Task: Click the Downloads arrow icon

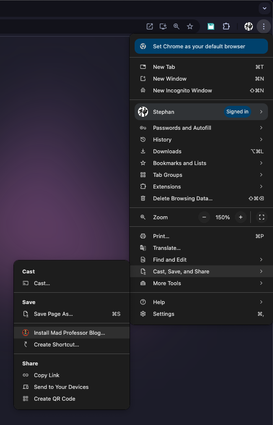Action: pos(143,151)
